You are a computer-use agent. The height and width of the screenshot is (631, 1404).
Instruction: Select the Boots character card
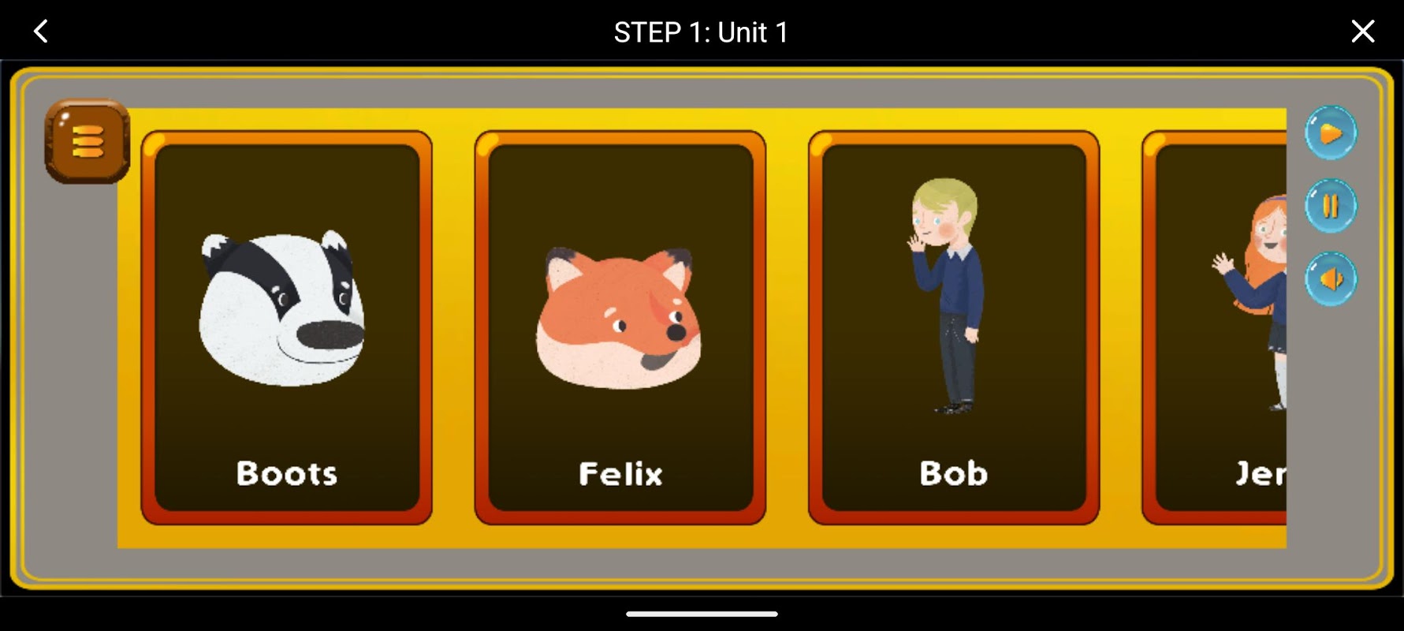287,327
